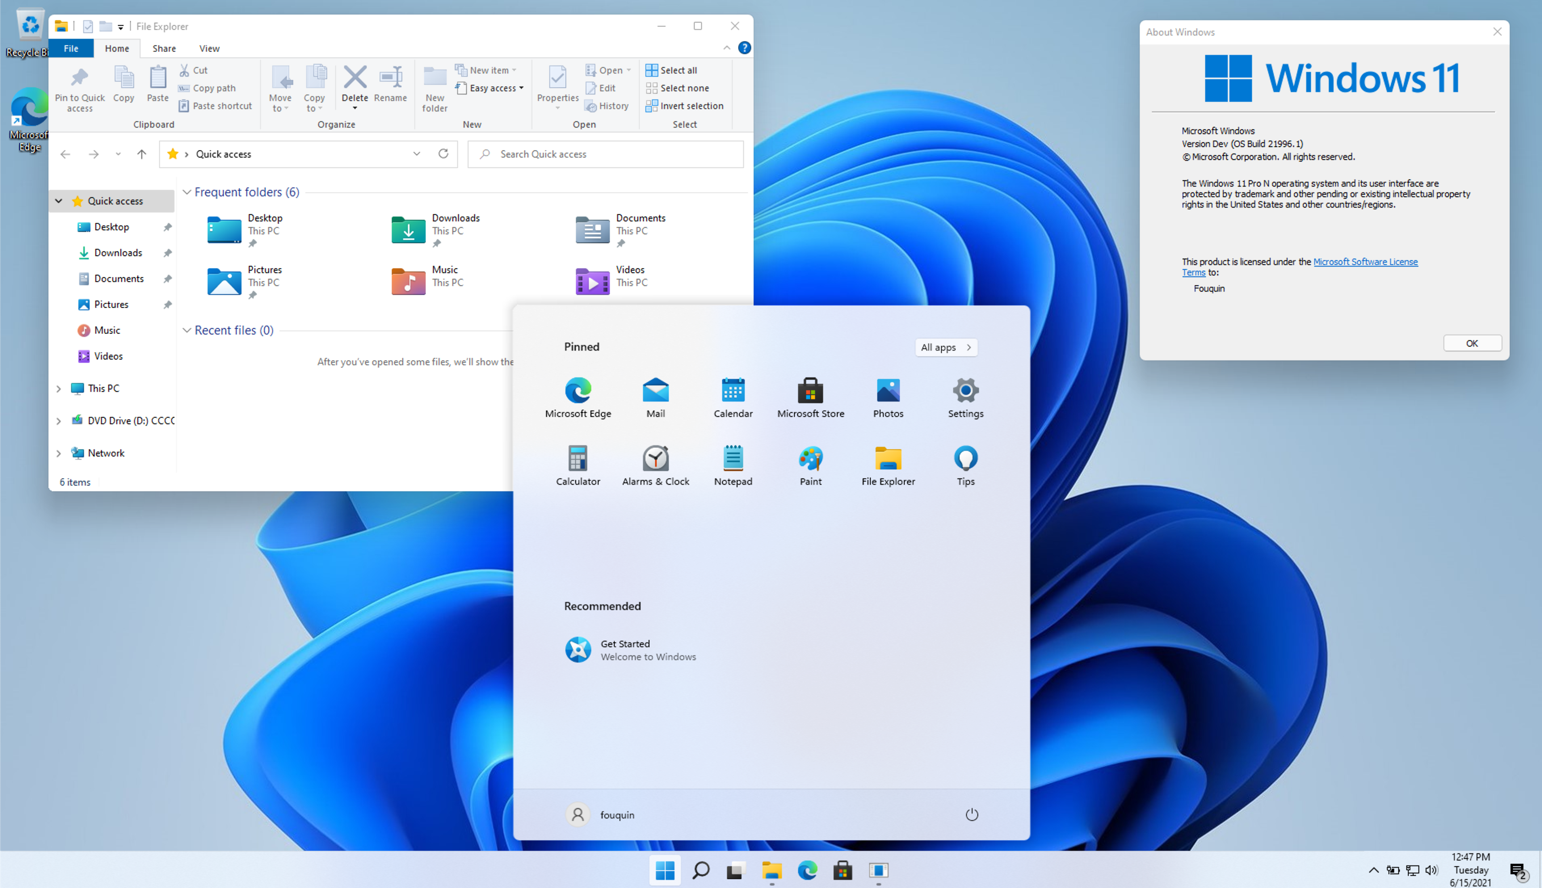Click Invert selection in ribbon
This screenshot has height=888, width=1542.
coord(684,105)
